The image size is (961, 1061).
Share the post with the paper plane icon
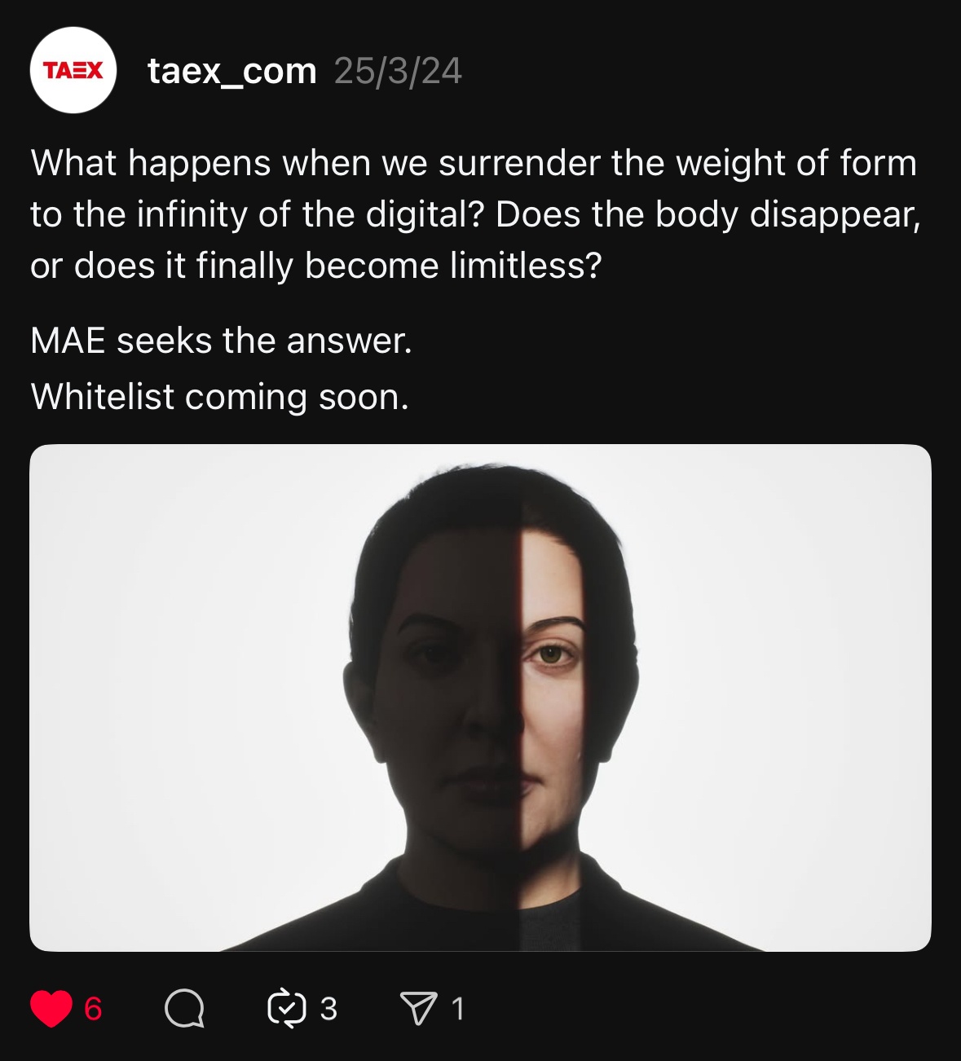point(419,1009)
